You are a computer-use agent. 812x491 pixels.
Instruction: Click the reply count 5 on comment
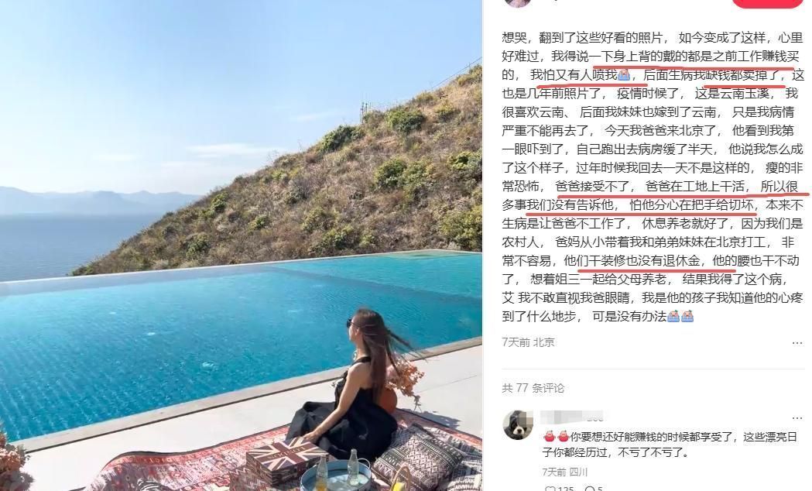coord(600,489)
